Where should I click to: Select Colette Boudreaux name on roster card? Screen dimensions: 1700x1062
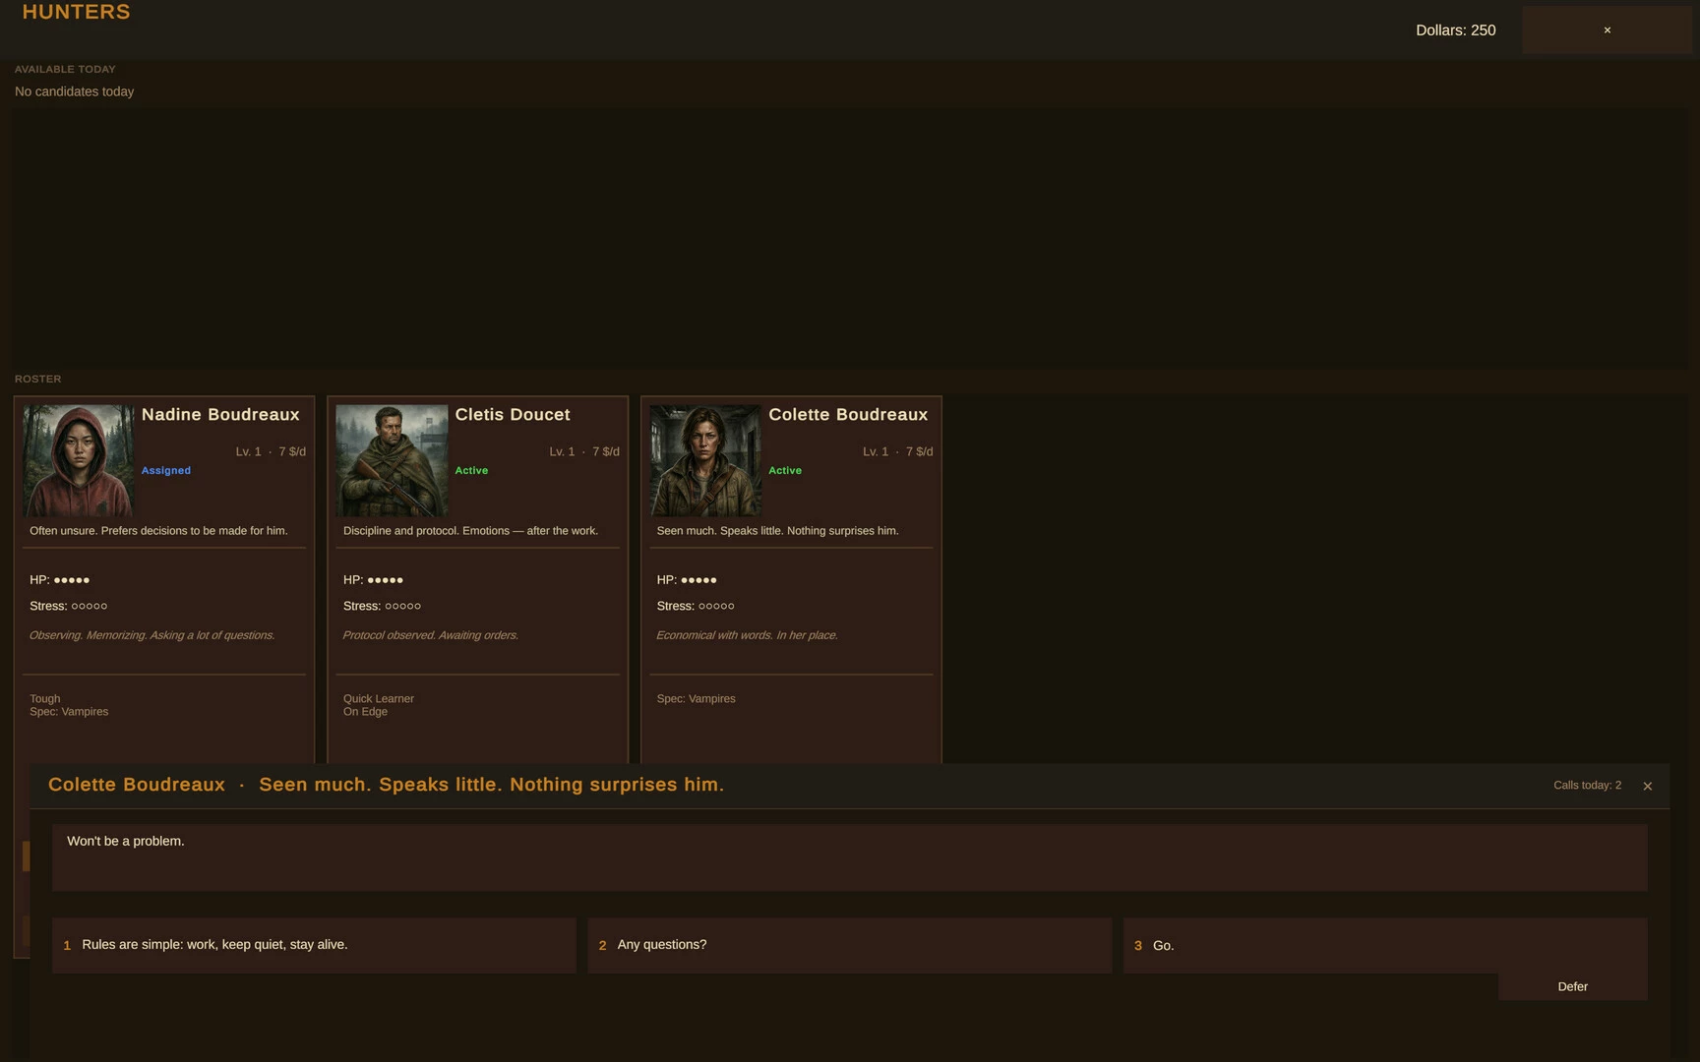[848, 415]
